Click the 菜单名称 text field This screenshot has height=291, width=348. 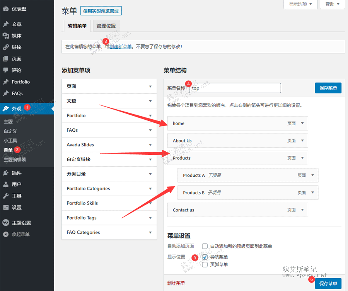(x=235, y=88)
